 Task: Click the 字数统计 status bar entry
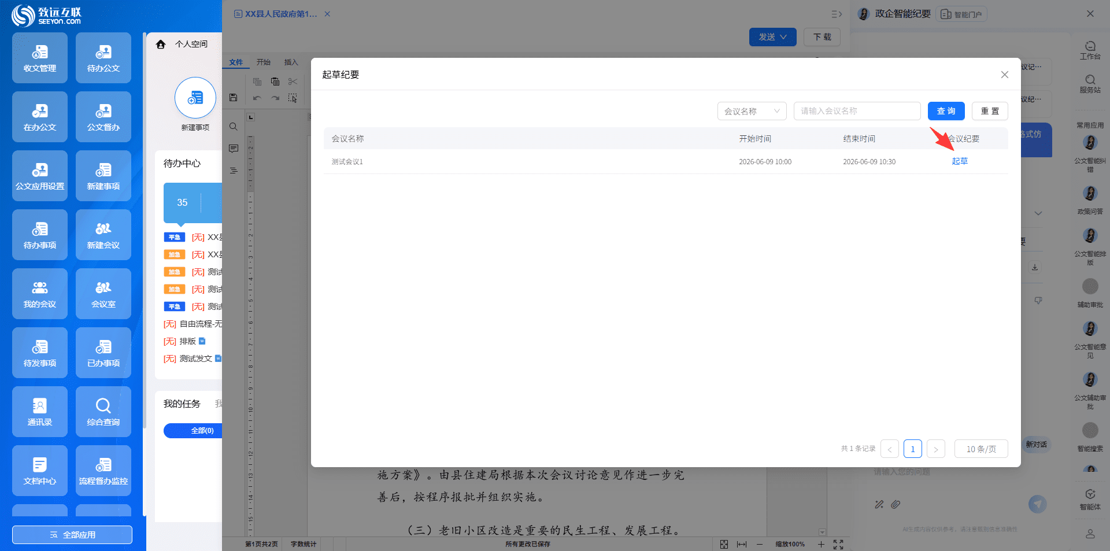[304, 544]
